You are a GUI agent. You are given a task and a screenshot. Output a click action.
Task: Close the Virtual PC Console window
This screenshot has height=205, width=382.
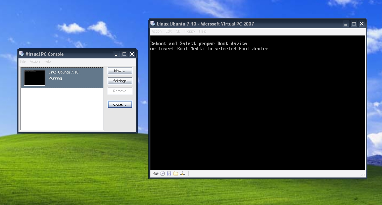(132, 54)
